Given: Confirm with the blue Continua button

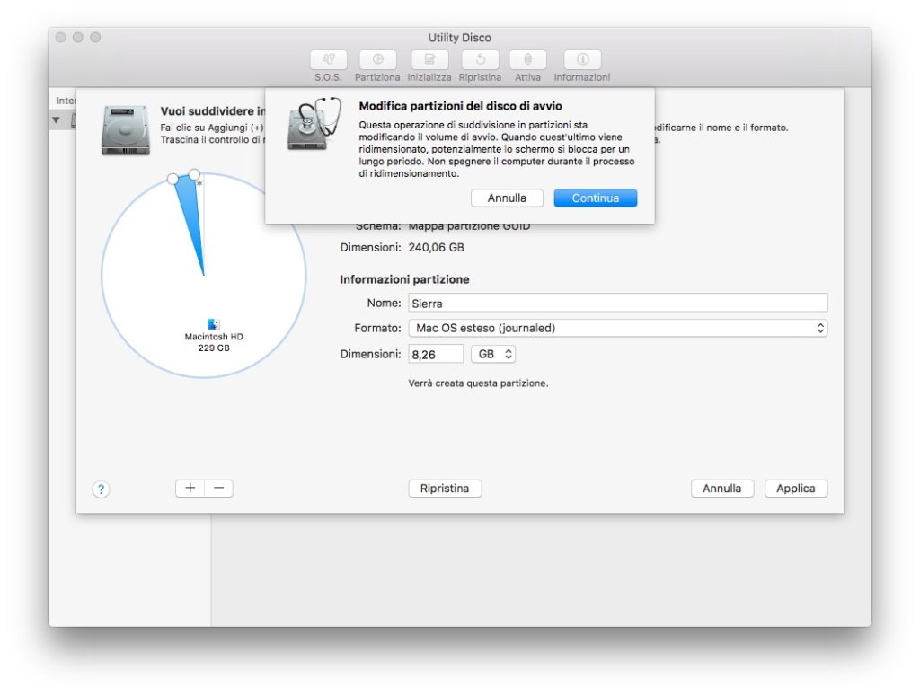Looking at the screenshot, I should click(596, 198).
